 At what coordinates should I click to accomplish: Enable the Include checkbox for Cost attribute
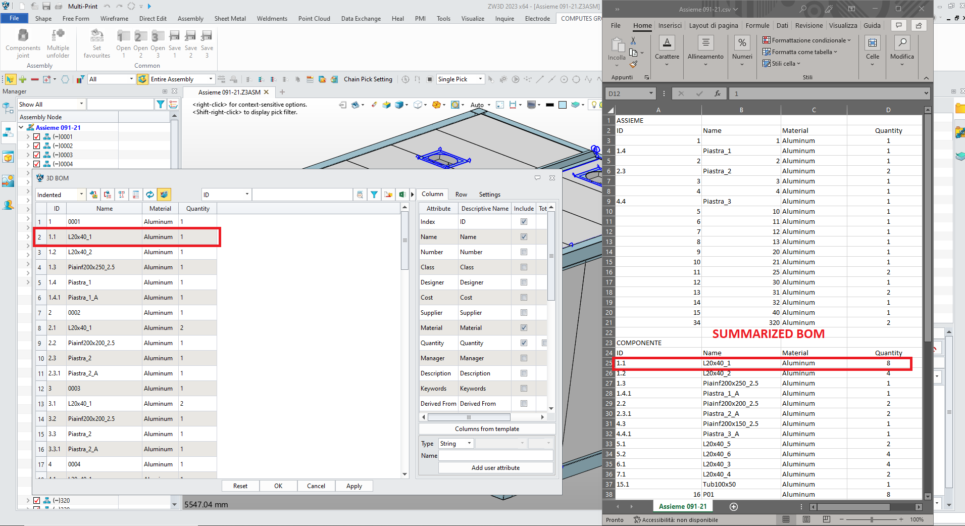coord(524,297)
